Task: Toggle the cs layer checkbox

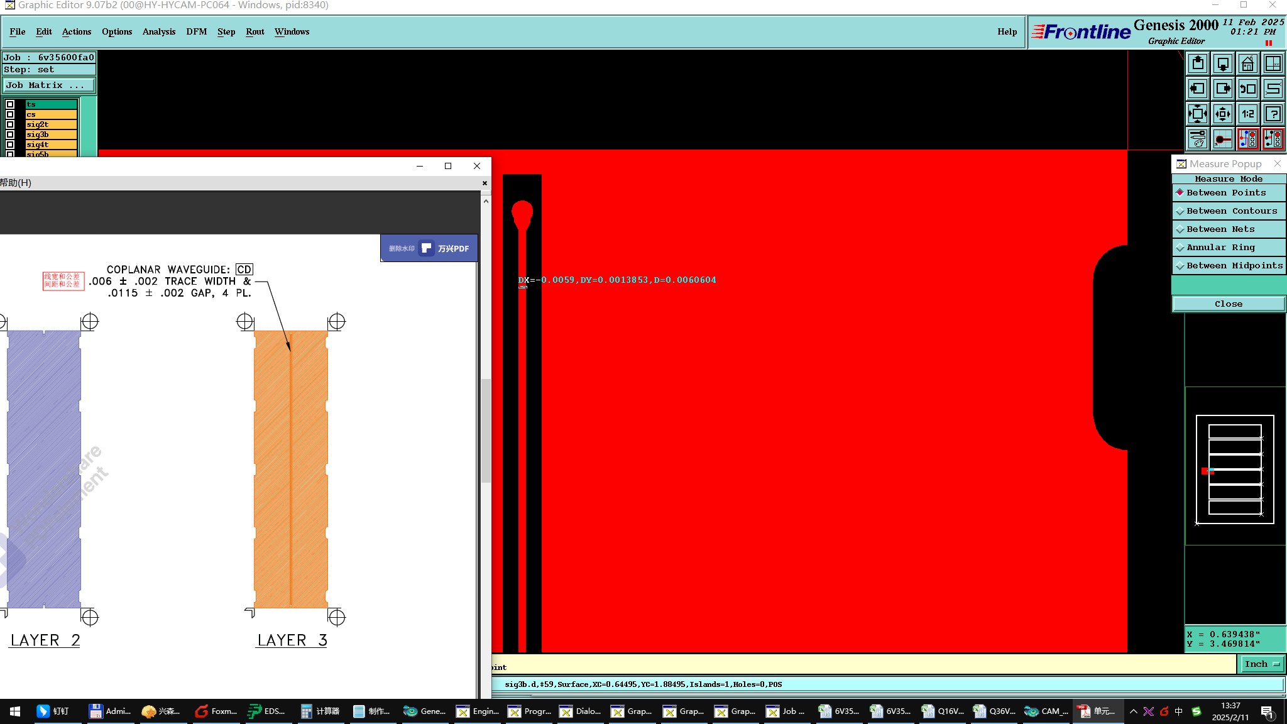Action: pos(10,114)
